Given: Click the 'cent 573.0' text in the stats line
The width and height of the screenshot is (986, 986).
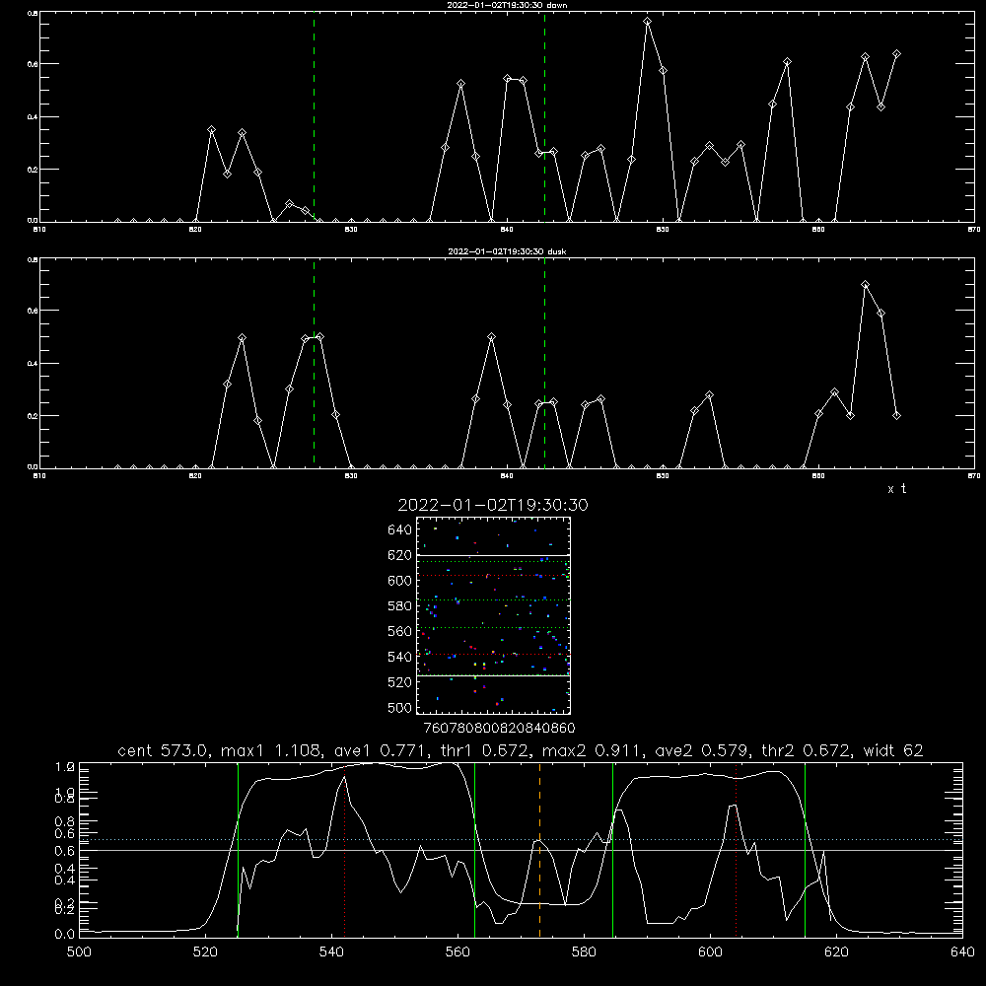Looking at the screenshot, I should click(163, 750).
